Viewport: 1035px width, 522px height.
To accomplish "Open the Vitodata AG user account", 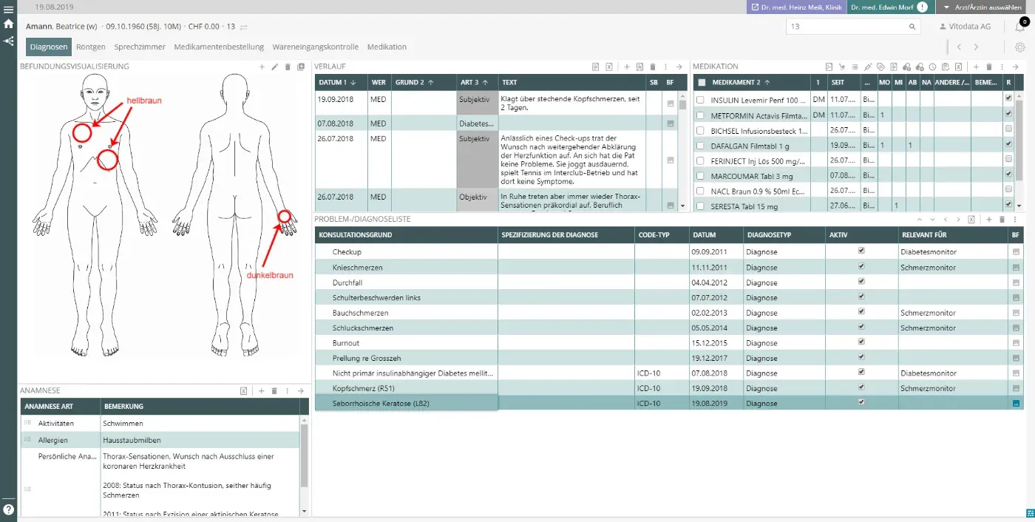I will click(964, 27).
